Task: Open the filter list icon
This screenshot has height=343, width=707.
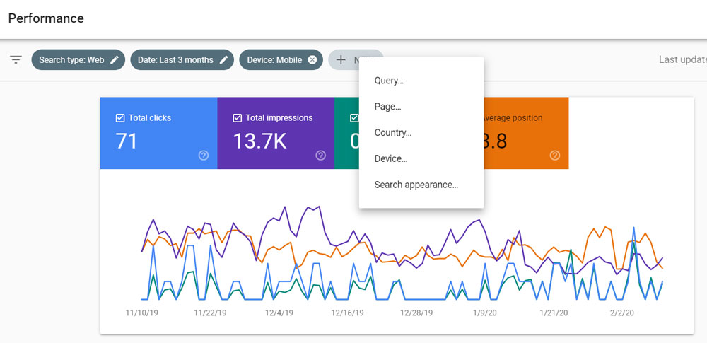Action: 16,59
